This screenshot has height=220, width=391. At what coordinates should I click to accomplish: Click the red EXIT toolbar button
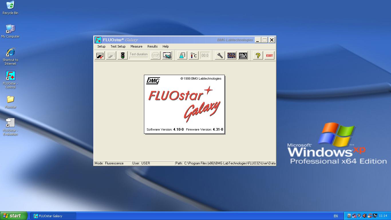(269, 56)
